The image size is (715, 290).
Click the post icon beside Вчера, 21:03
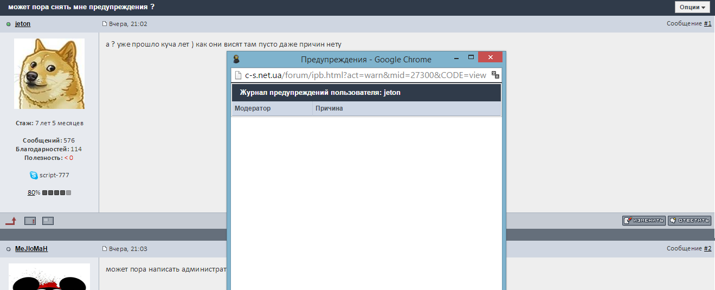pyautogui.click(x=105, y=249)
